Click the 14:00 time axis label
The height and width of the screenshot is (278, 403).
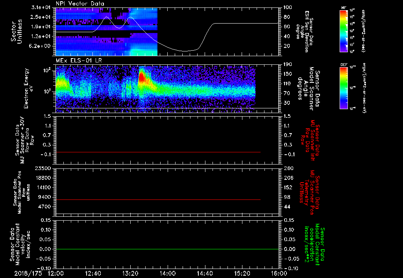point(168,273)
